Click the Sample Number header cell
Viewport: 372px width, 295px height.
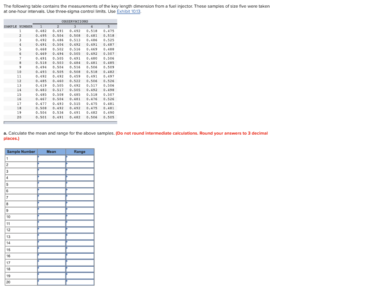coord(21,152)
